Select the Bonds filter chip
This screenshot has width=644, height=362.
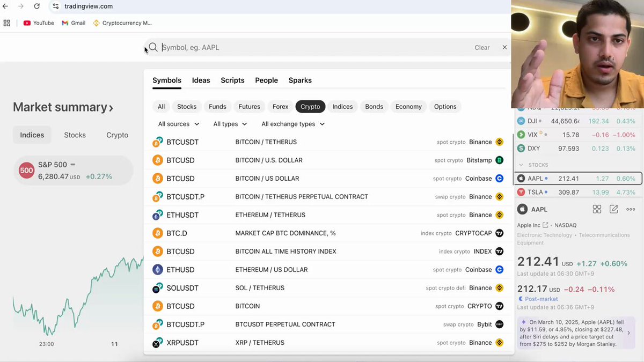pos(374,107)
